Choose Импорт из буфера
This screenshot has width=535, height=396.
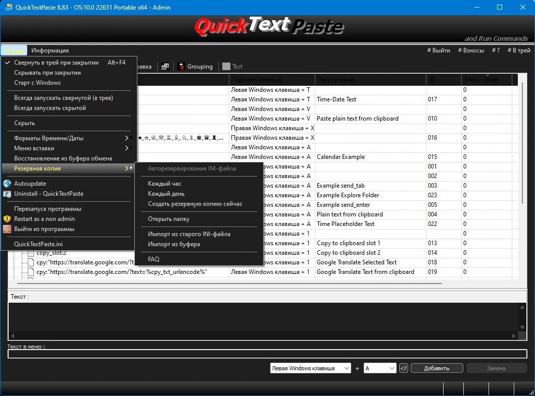coord(199,244)
